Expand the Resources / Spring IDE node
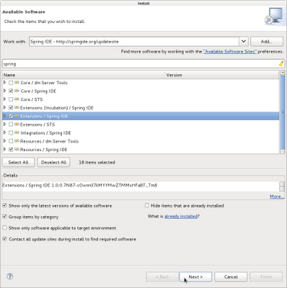 point(4,149)
